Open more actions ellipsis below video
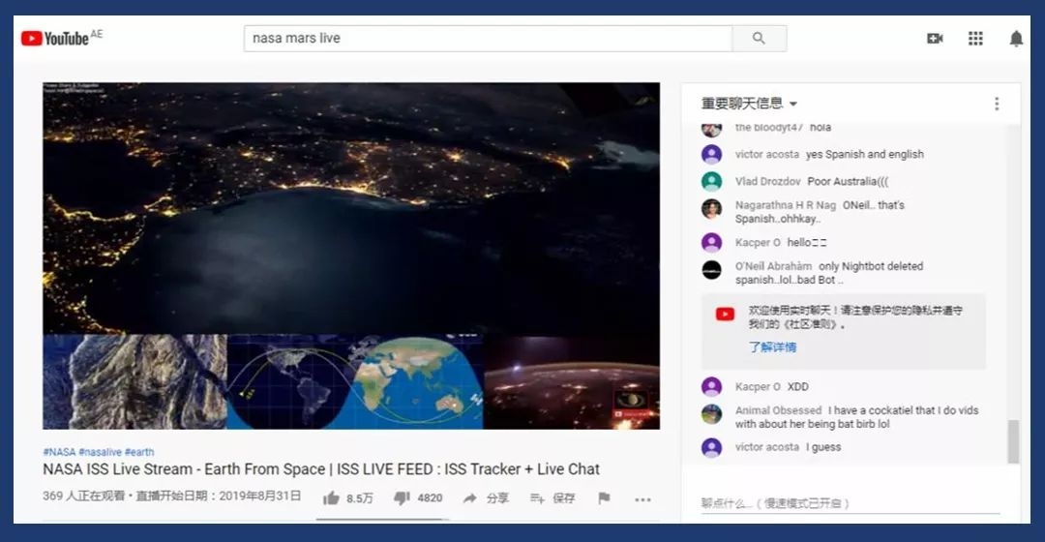The height and width of the screenshot is (542, 1045). pos(642,499)
